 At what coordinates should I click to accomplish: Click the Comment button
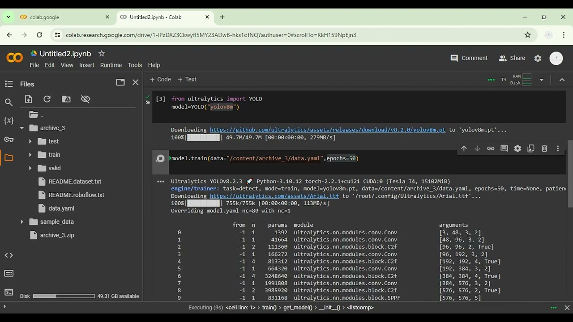[469, 58]
